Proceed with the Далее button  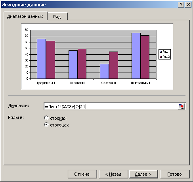[x=143, y=174]
